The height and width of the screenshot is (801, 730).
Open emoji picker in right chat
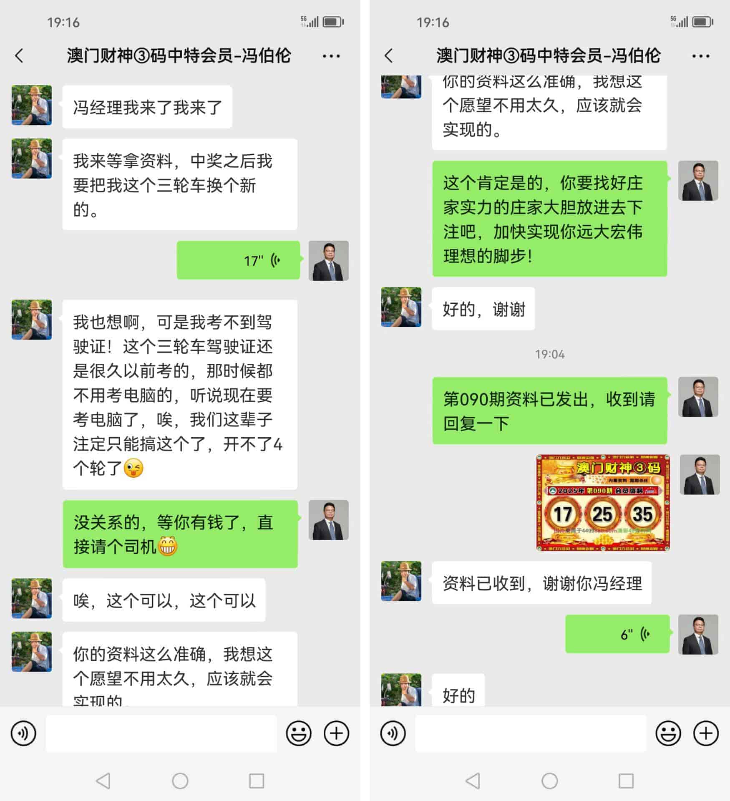pyautogui.click(x=668, y=733)
